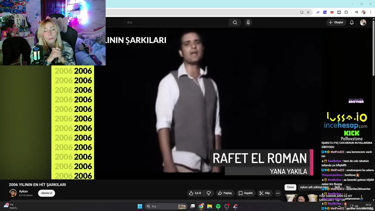Image resolution: width=375 pixels, height=211 pixels.
Task: Switch to Chrome on the taskbar
Action: point(201,206)
